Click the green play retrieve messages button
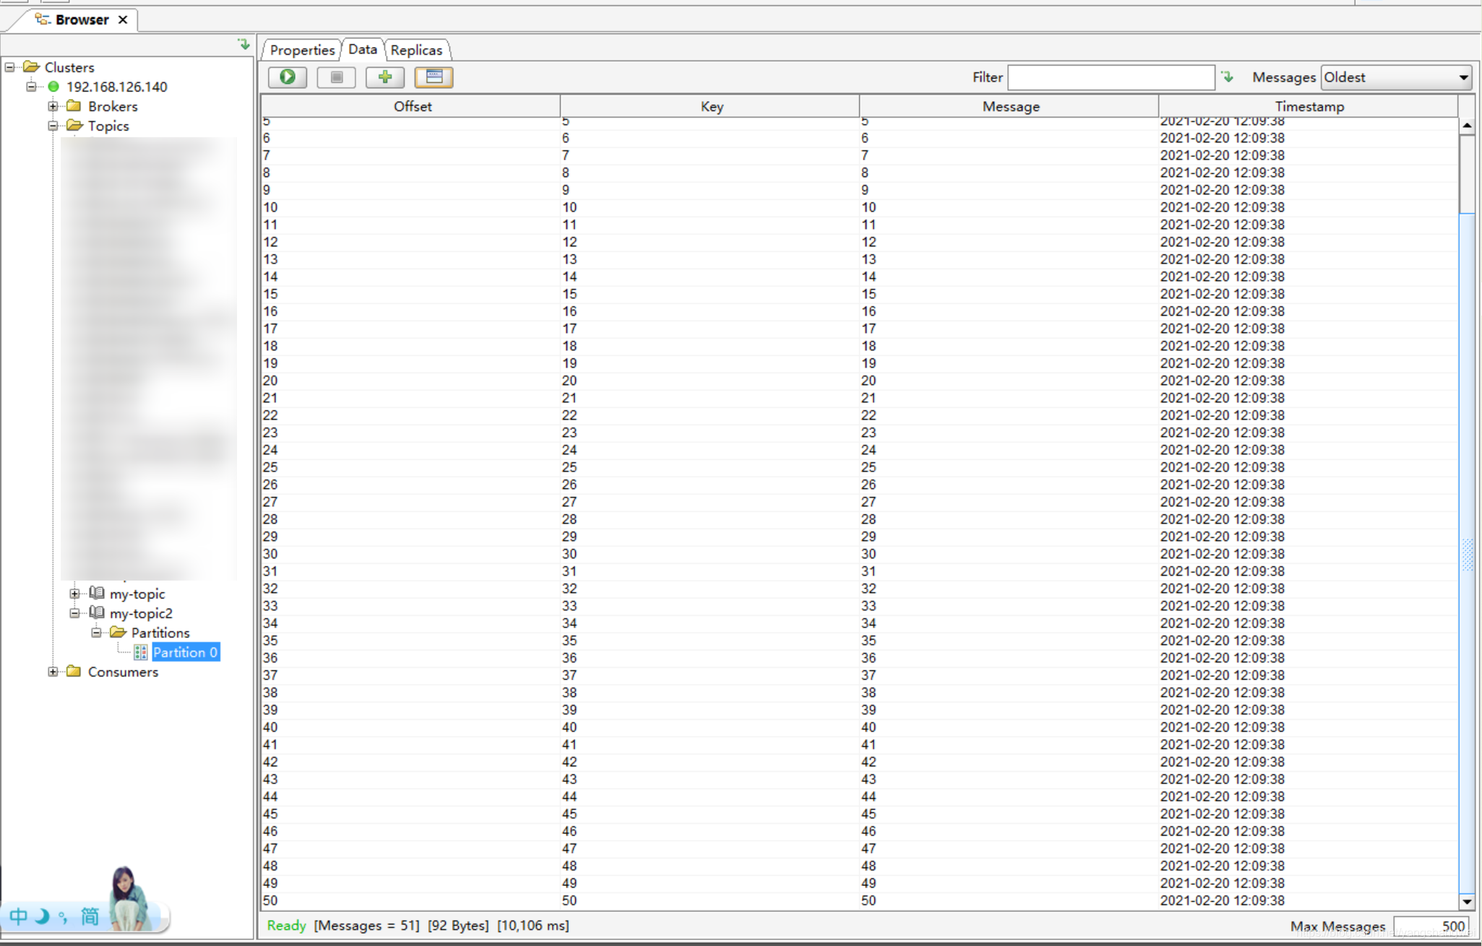The width and height of the screenshot is (1482, 946). point(288,77)
